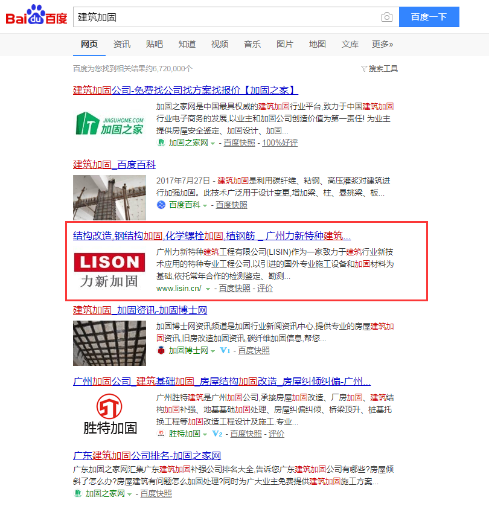Open the 视频 tab
Viewport: 489px width, 509px height.
tap(220, 44)
